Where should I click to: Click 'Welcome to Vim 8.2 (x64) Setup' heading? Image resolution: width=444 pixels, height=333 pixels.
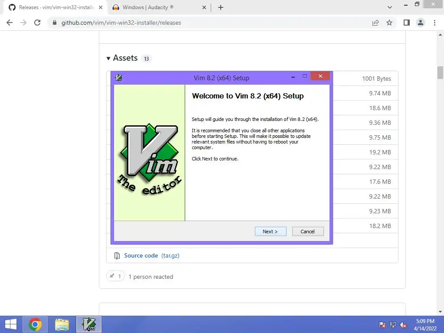click(248, 96)
